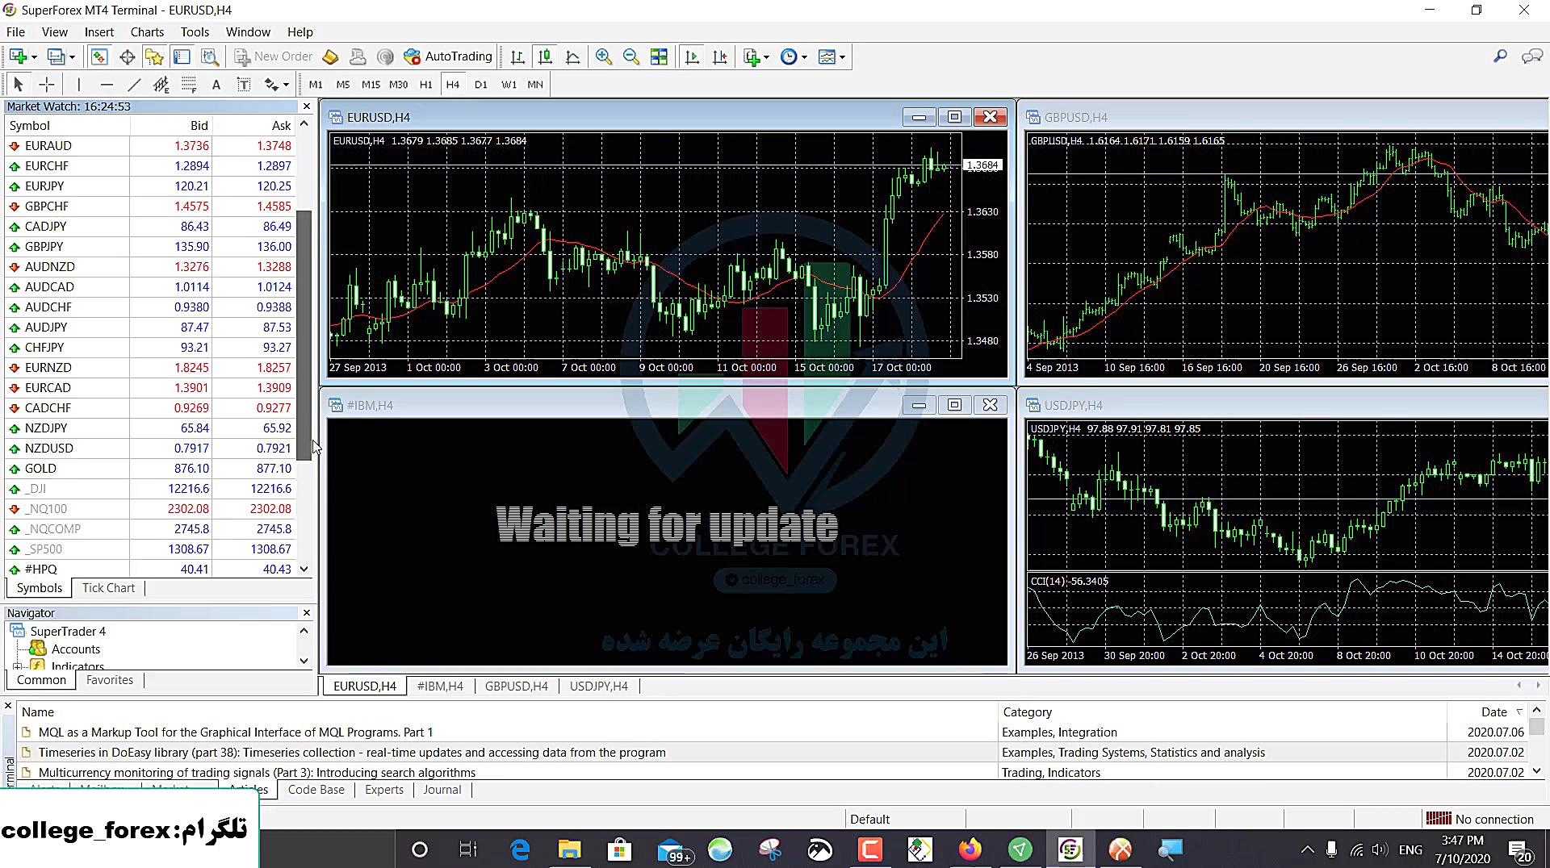
Task: Select the equidistant channel tool
Action: [161, 84]
